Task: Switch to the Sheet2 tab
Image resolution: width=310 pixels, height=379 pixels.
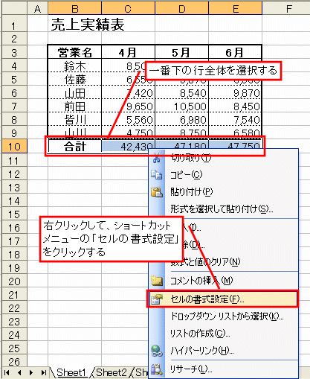Action: click(x=112, y=372)
